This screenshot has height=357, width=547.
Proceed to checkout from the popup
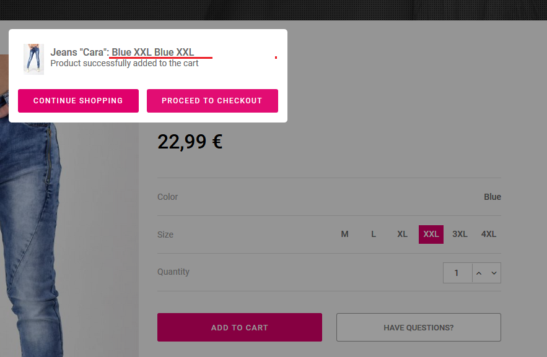(x=212, y=101)
